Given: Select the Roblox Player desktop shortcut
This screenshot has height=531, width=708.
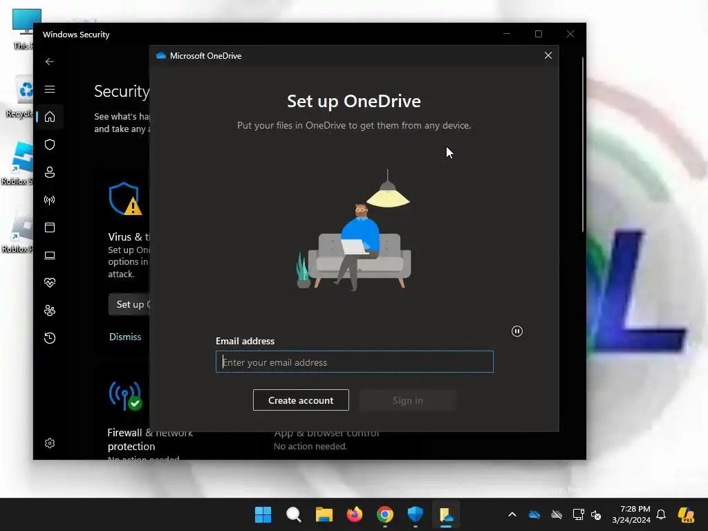Looking at the screenshot, I should click(18, 231).
